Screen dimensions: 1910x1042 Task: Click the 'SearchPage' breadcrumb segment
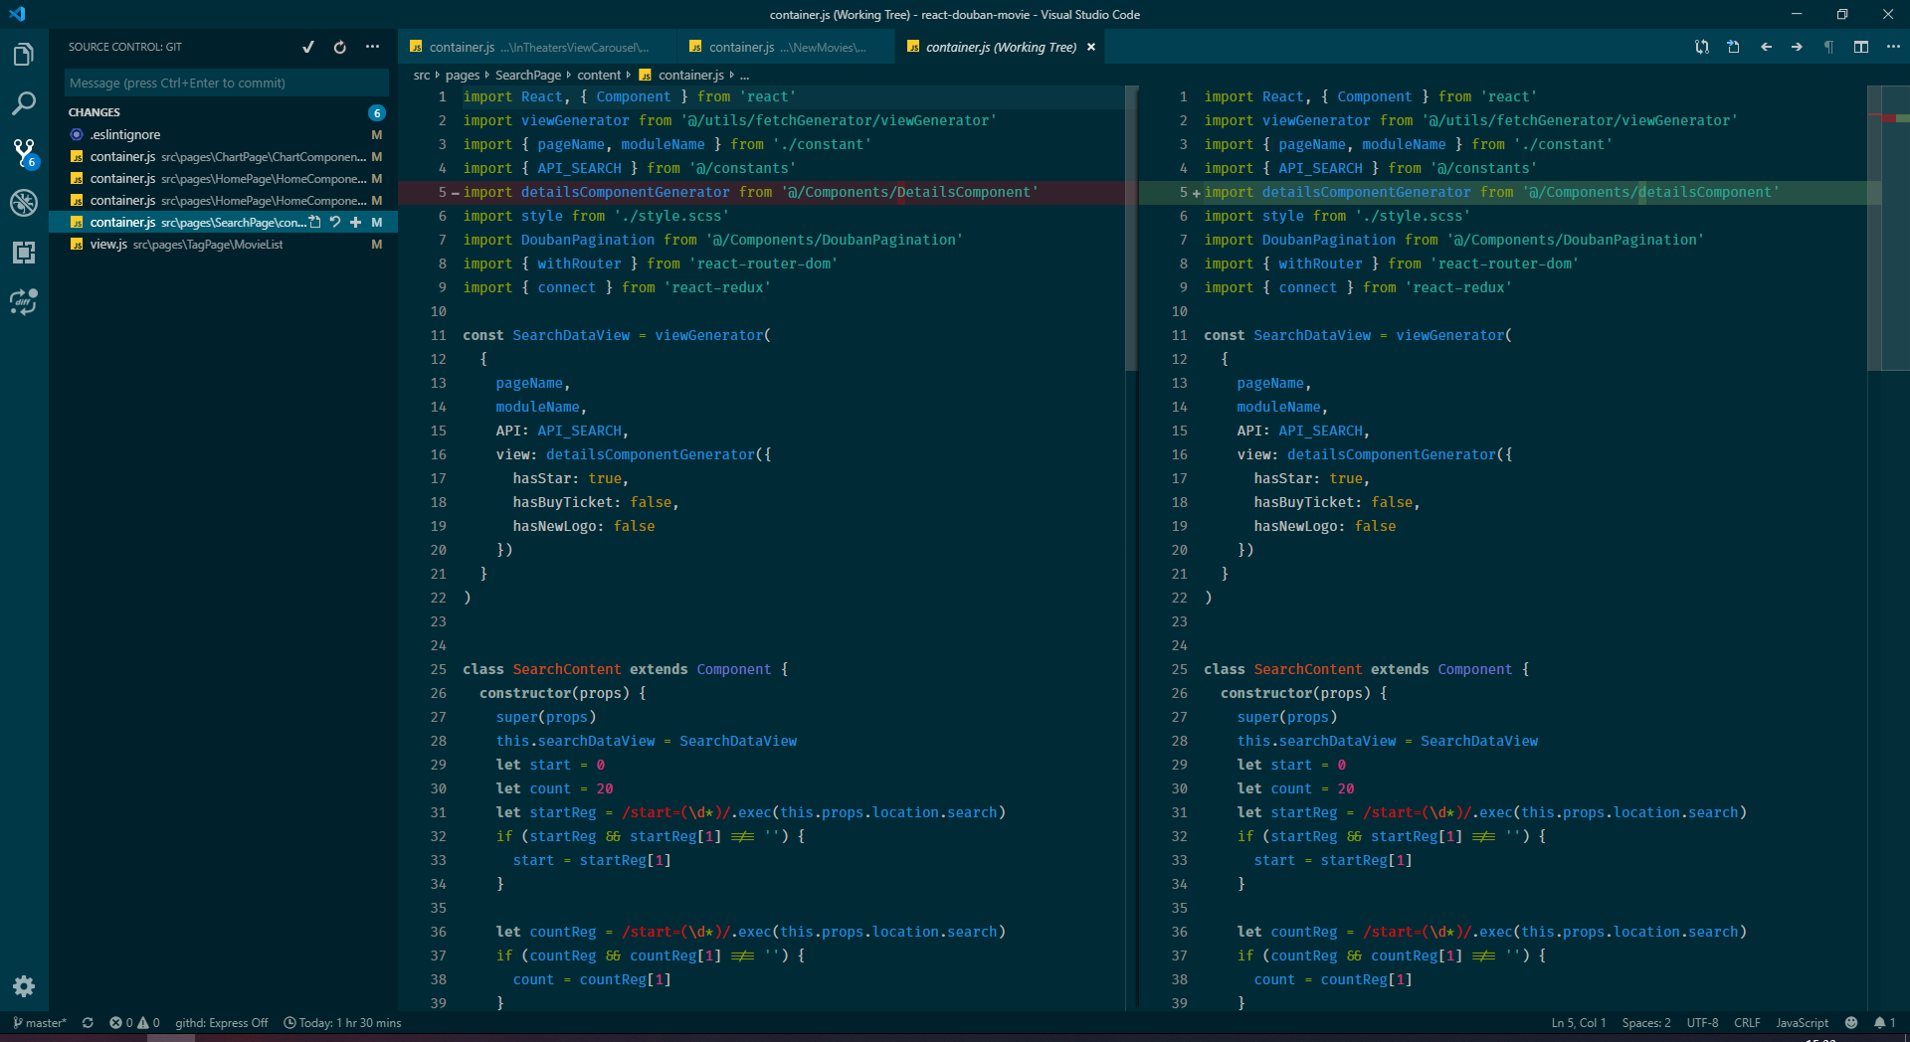pos(528,75)
